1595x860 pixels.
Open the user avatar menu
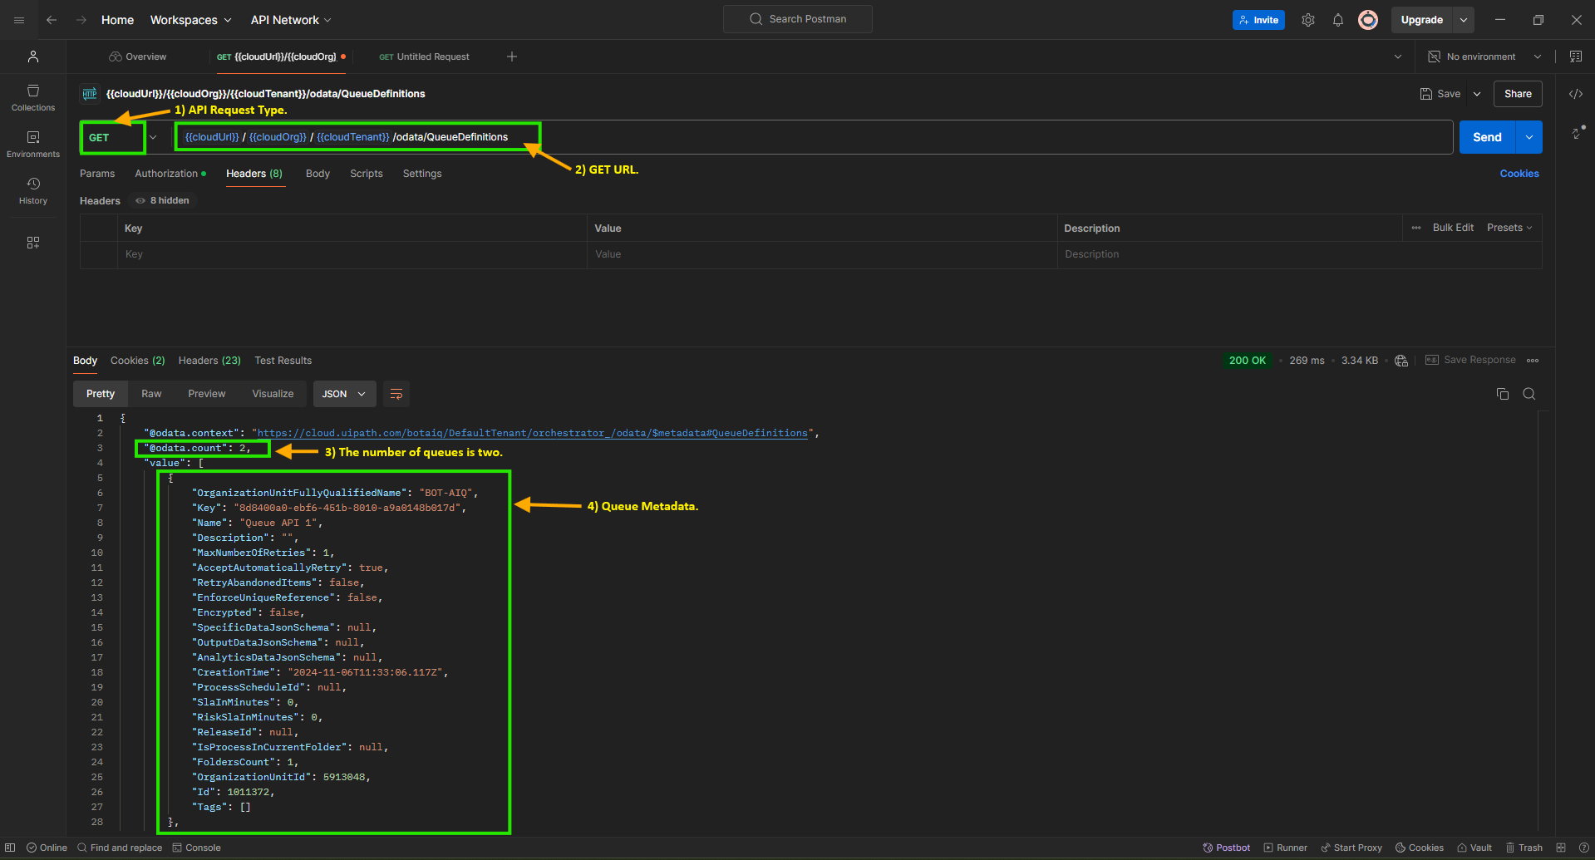click(1368, 20)
